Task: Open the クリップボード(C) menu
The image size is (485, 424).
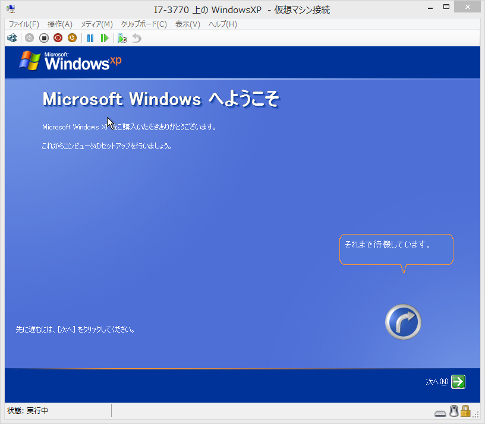Action: [x=144, y=24]
